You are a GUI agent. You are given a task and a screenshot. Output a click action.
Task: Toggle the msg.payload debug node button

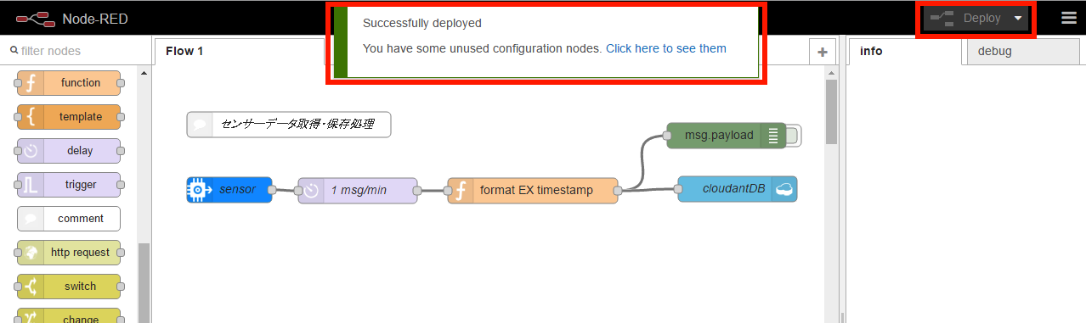[x=793, y=136]
